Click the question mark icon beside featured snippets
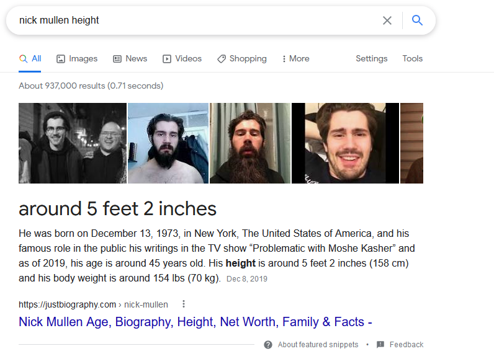 click(x=268, y=345)
